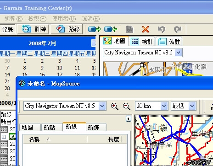Viewport: 213px width, 166px height.
Task: Click the MapSource globe title bar icon
Action: click(22, 83)
